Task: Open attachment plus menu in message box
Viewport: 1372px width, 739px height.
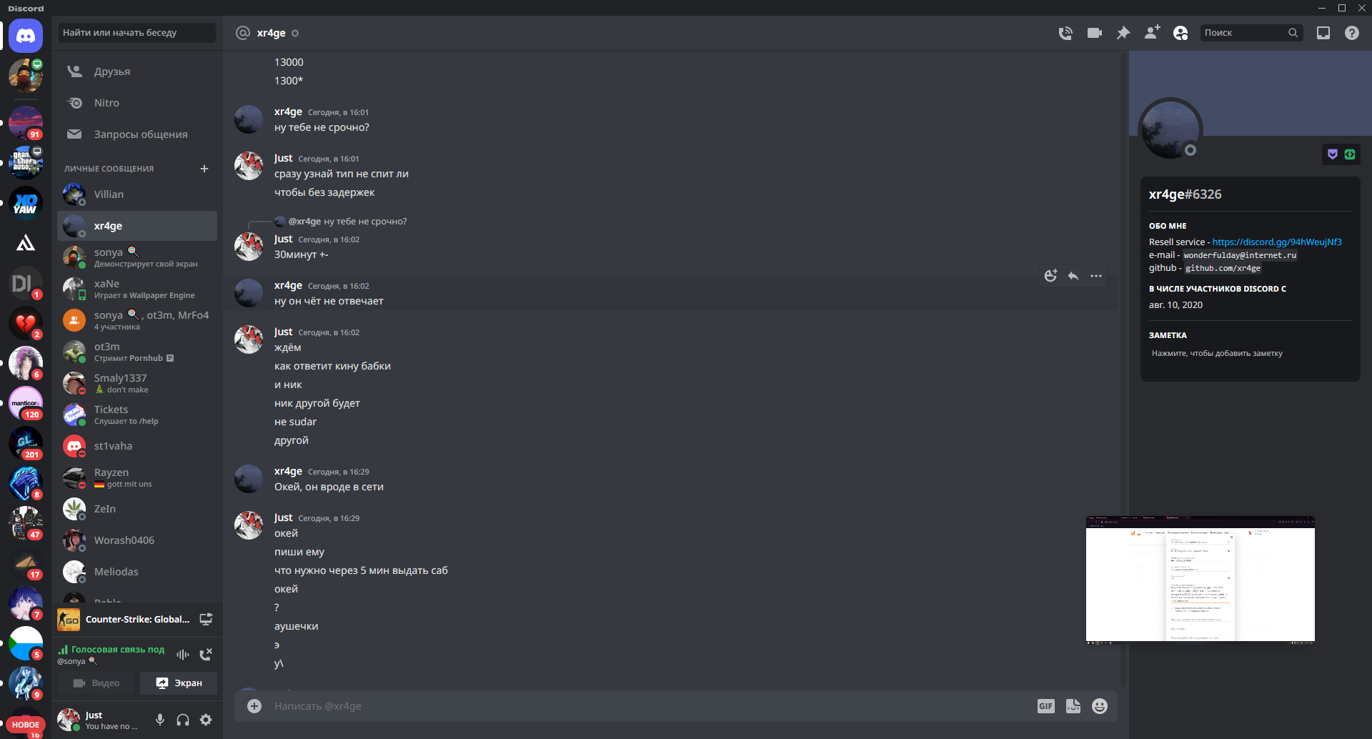Action: point(254,706)
